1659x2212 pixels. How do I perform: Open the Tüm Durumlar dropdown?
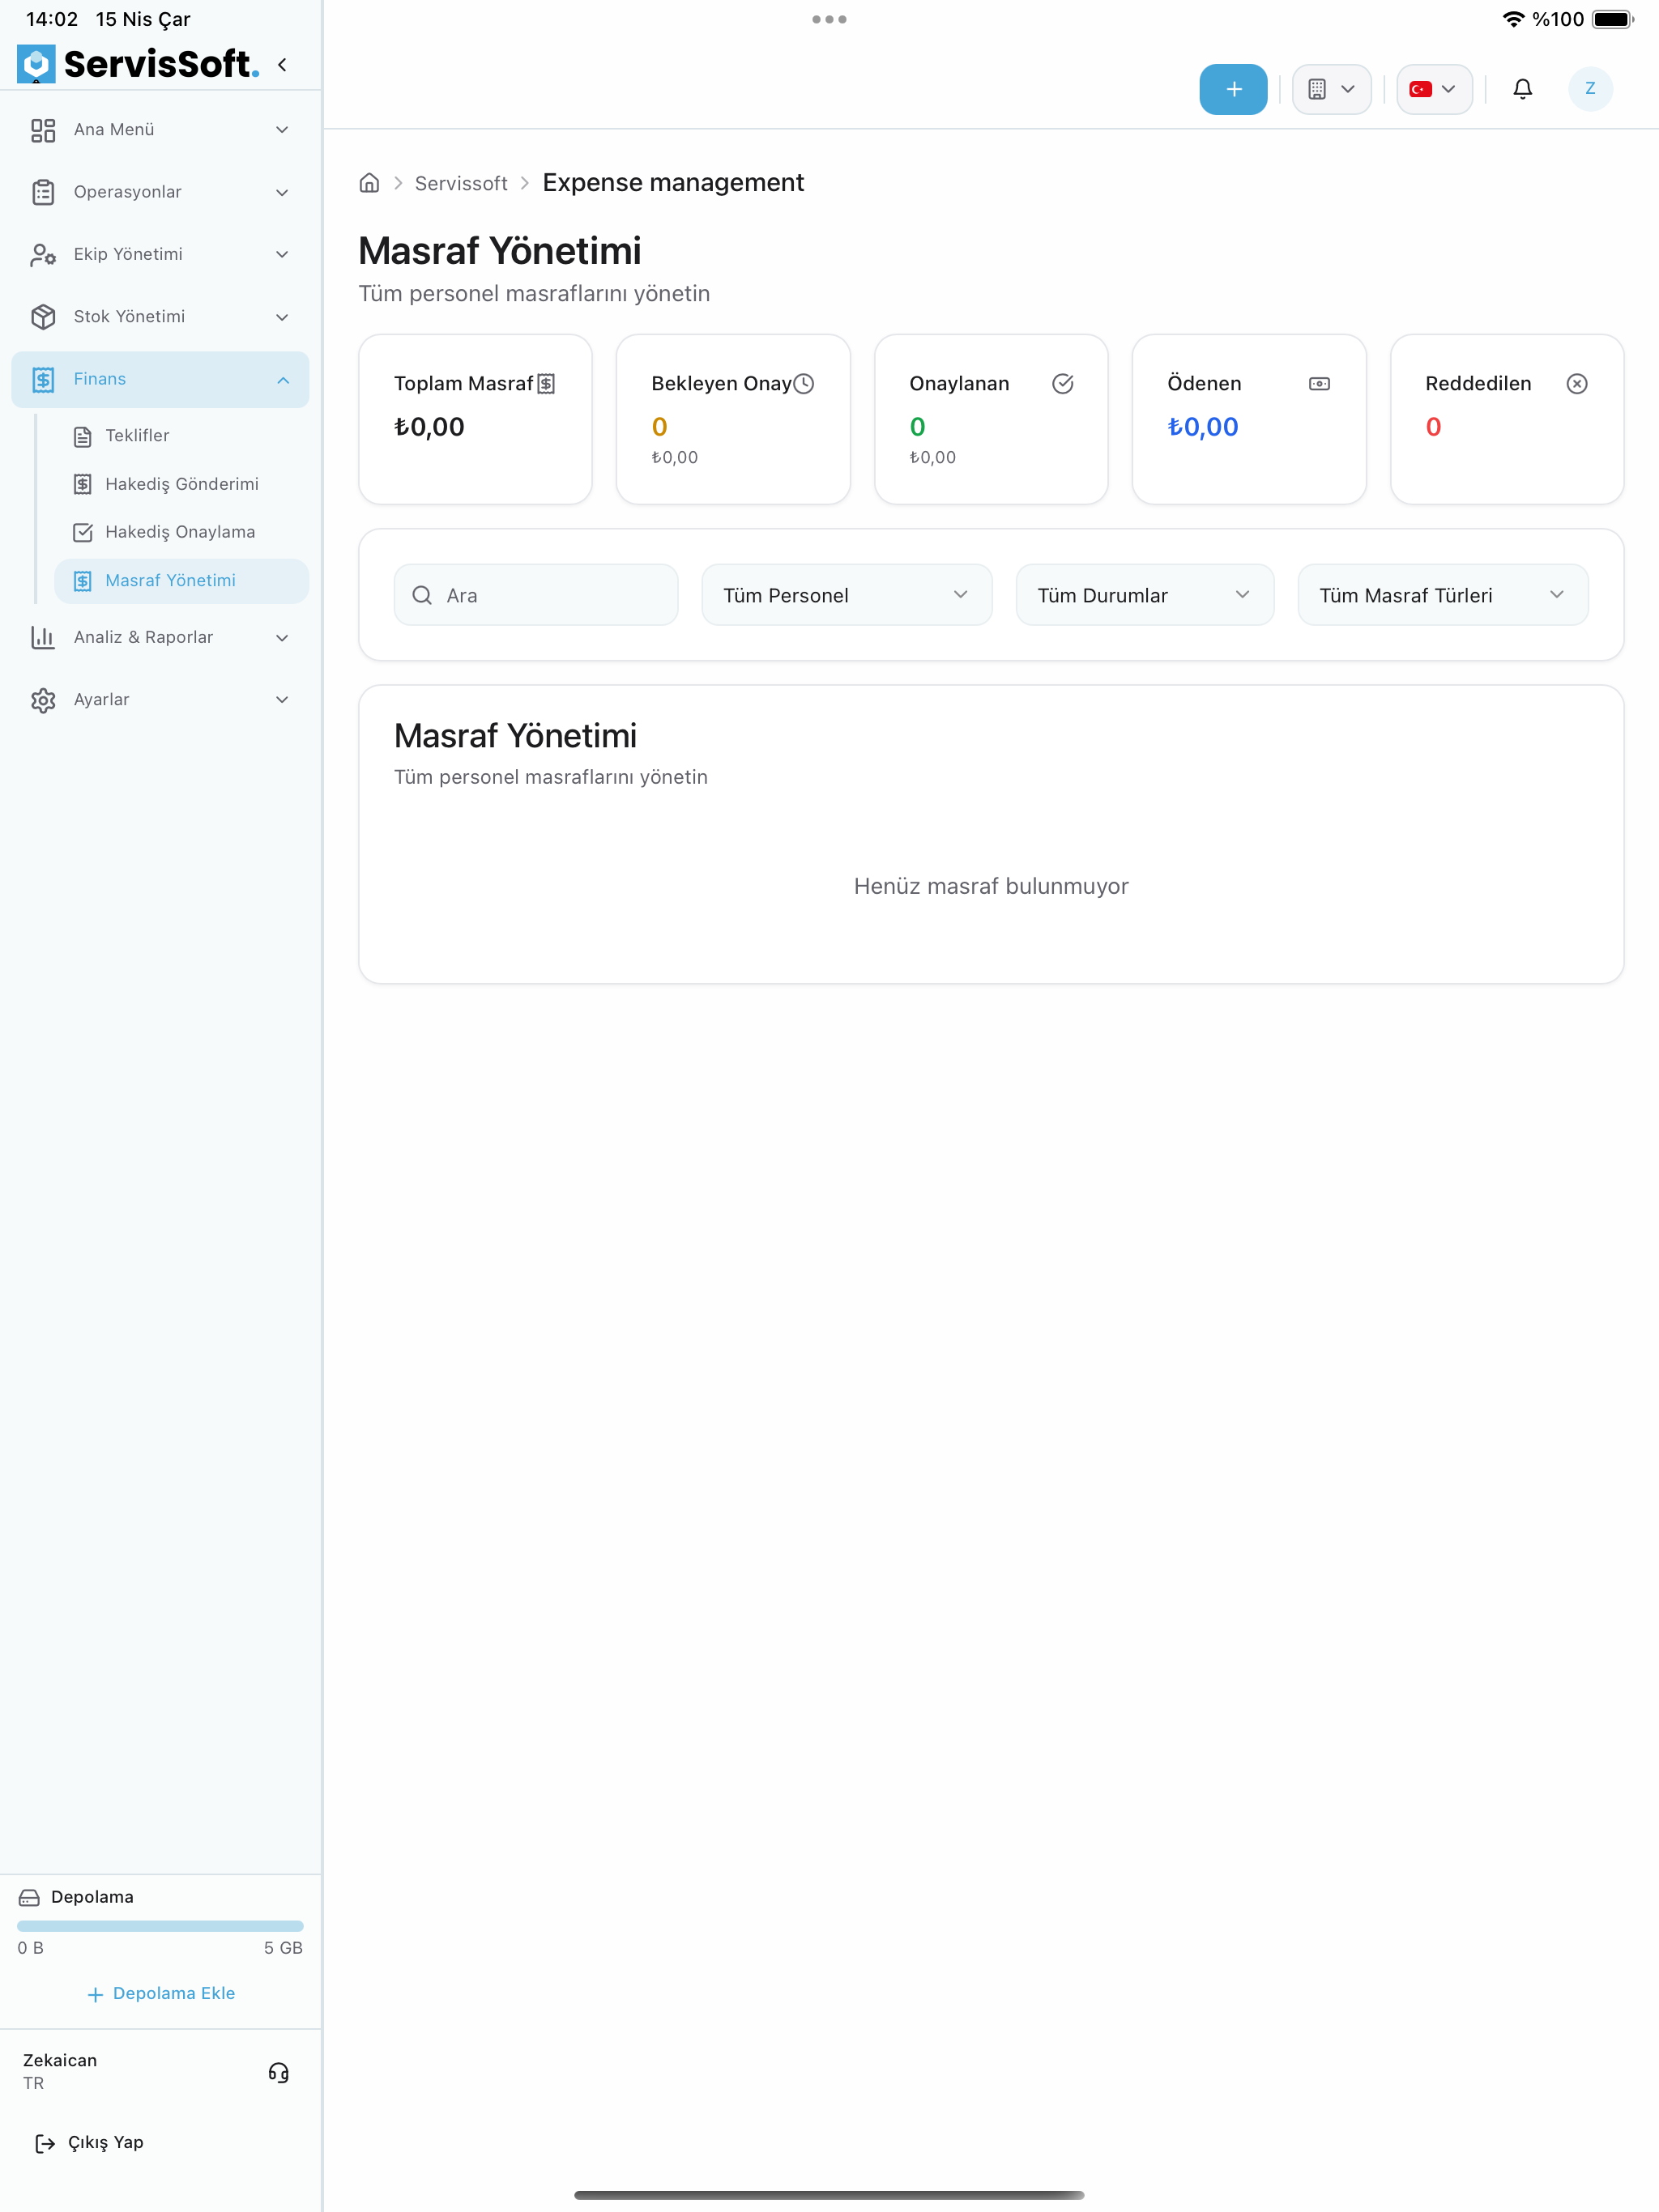click(x=1145, y=595)
